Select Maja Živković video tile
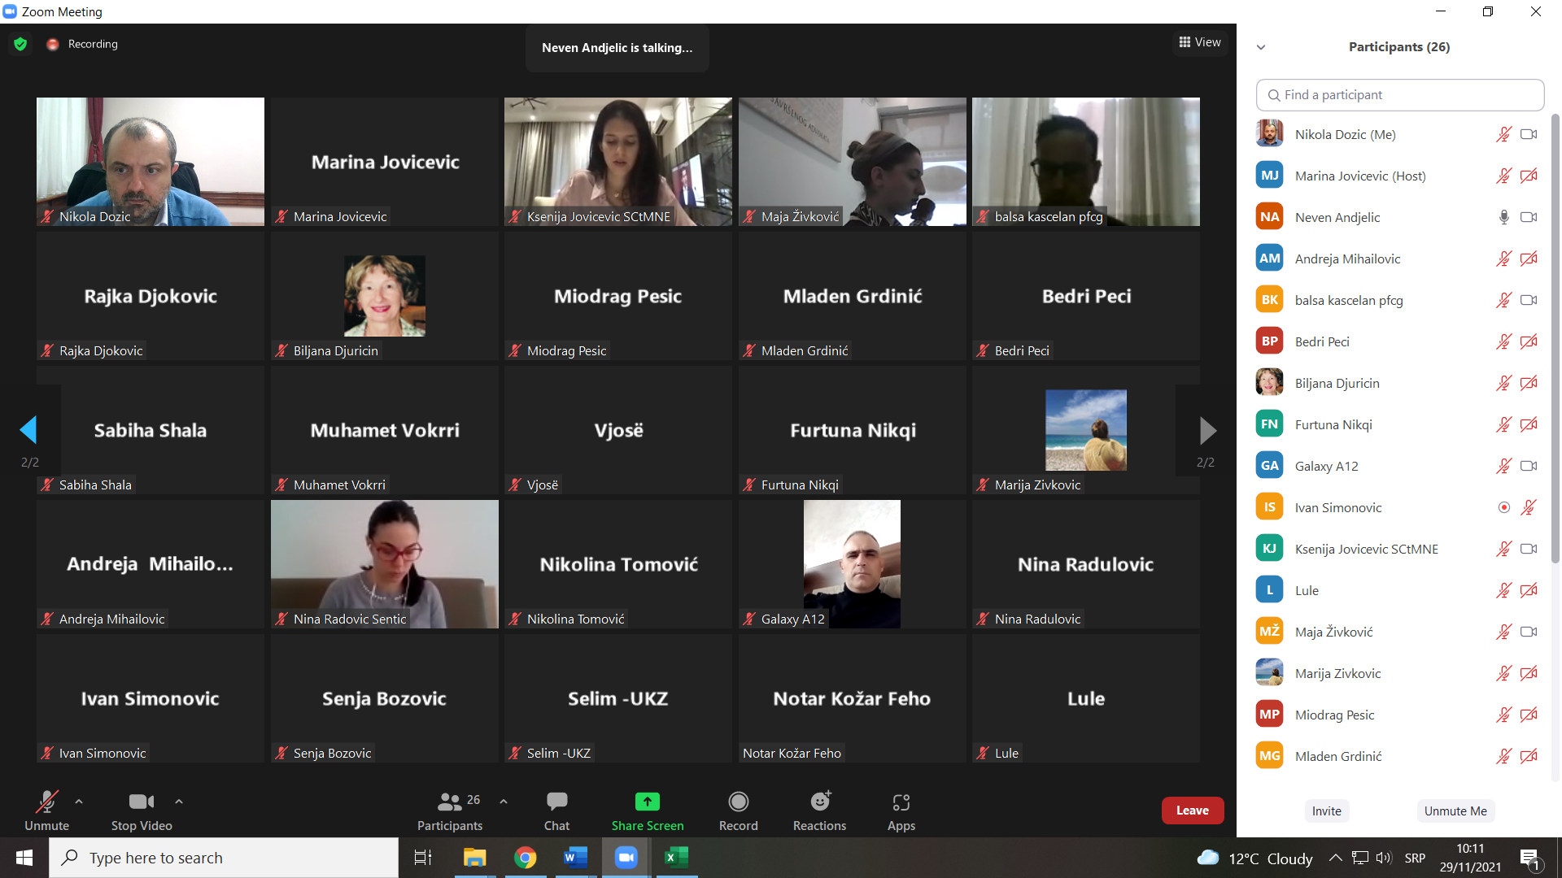The width and height of the screenshot is (1562, 878). (853, 162)
